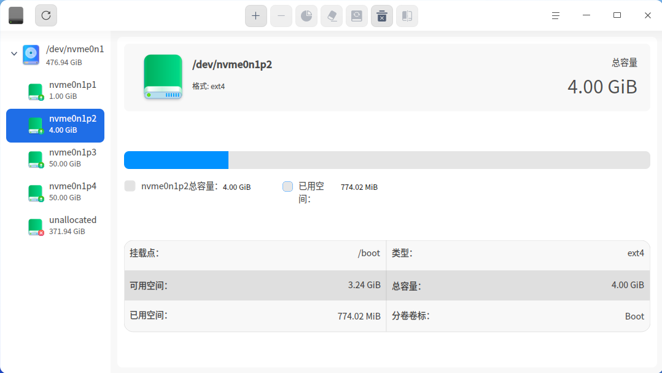
Task: Click the plus (add) toolbar button
Action: click(256, 16)
